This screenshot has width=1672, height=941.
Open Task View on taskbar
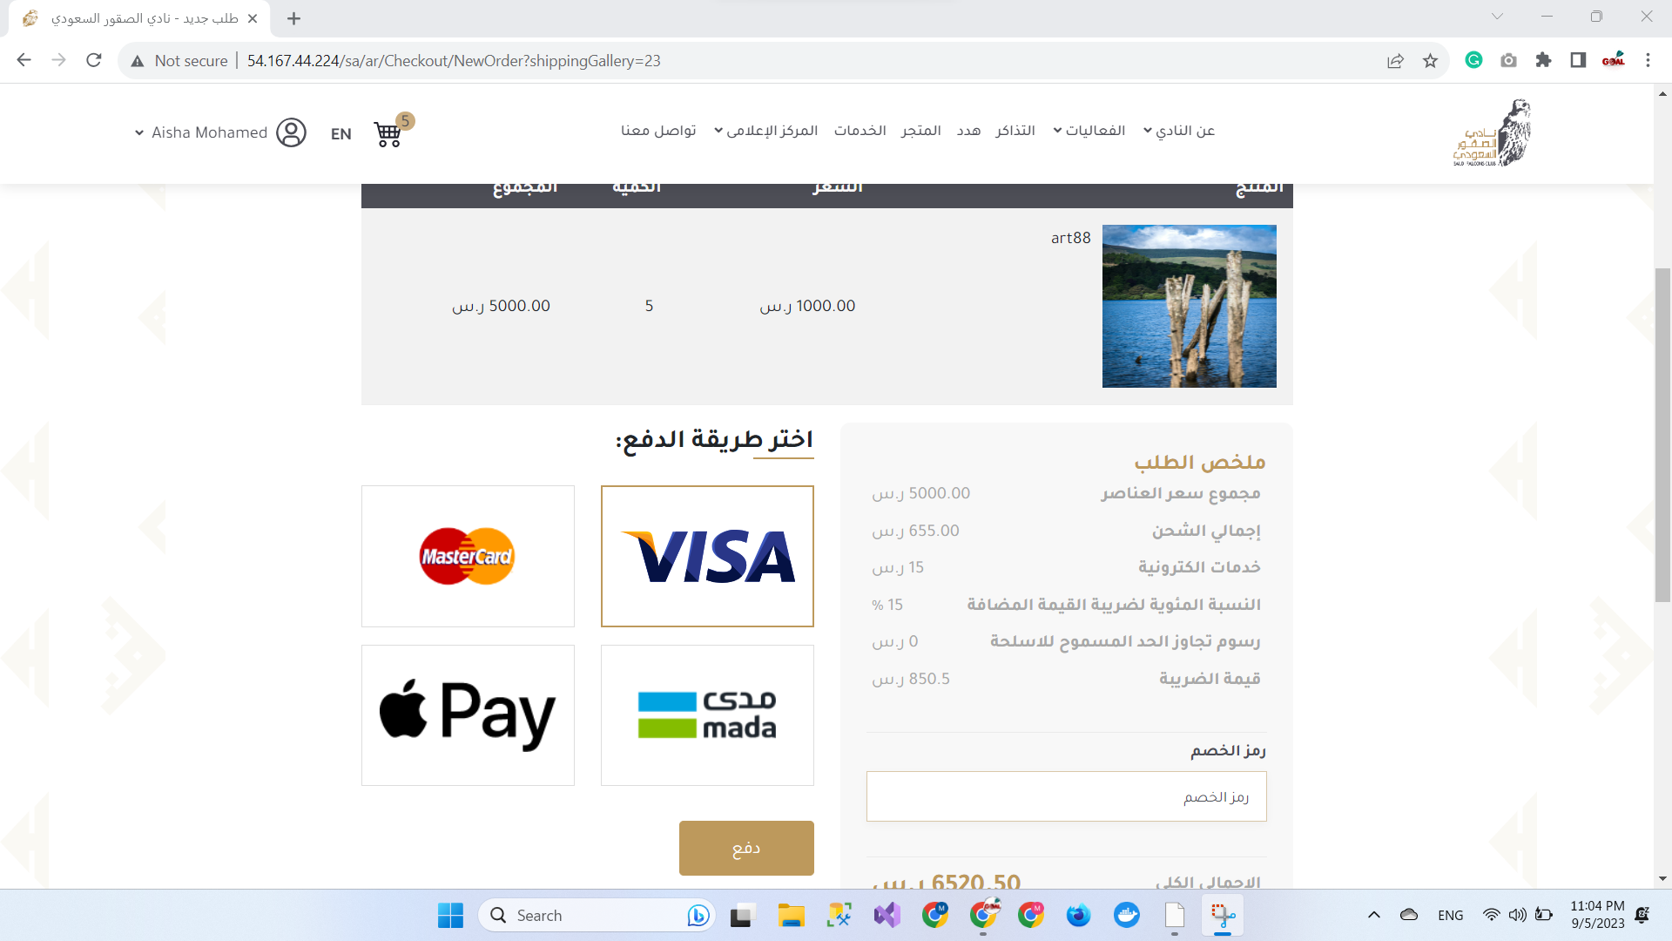(x=741, y=915)
